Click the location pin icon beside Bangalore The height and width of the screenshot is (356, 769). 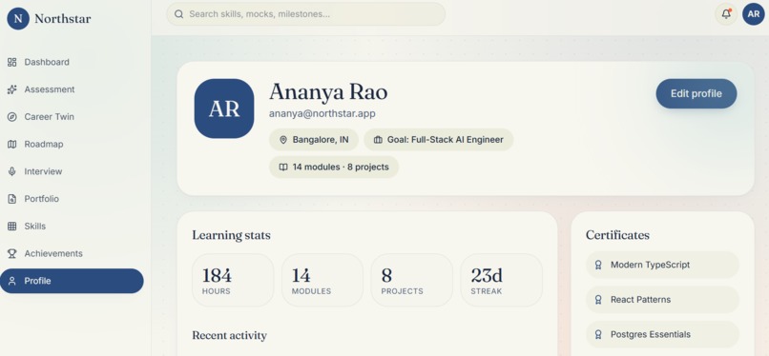(x=283, y=140)
